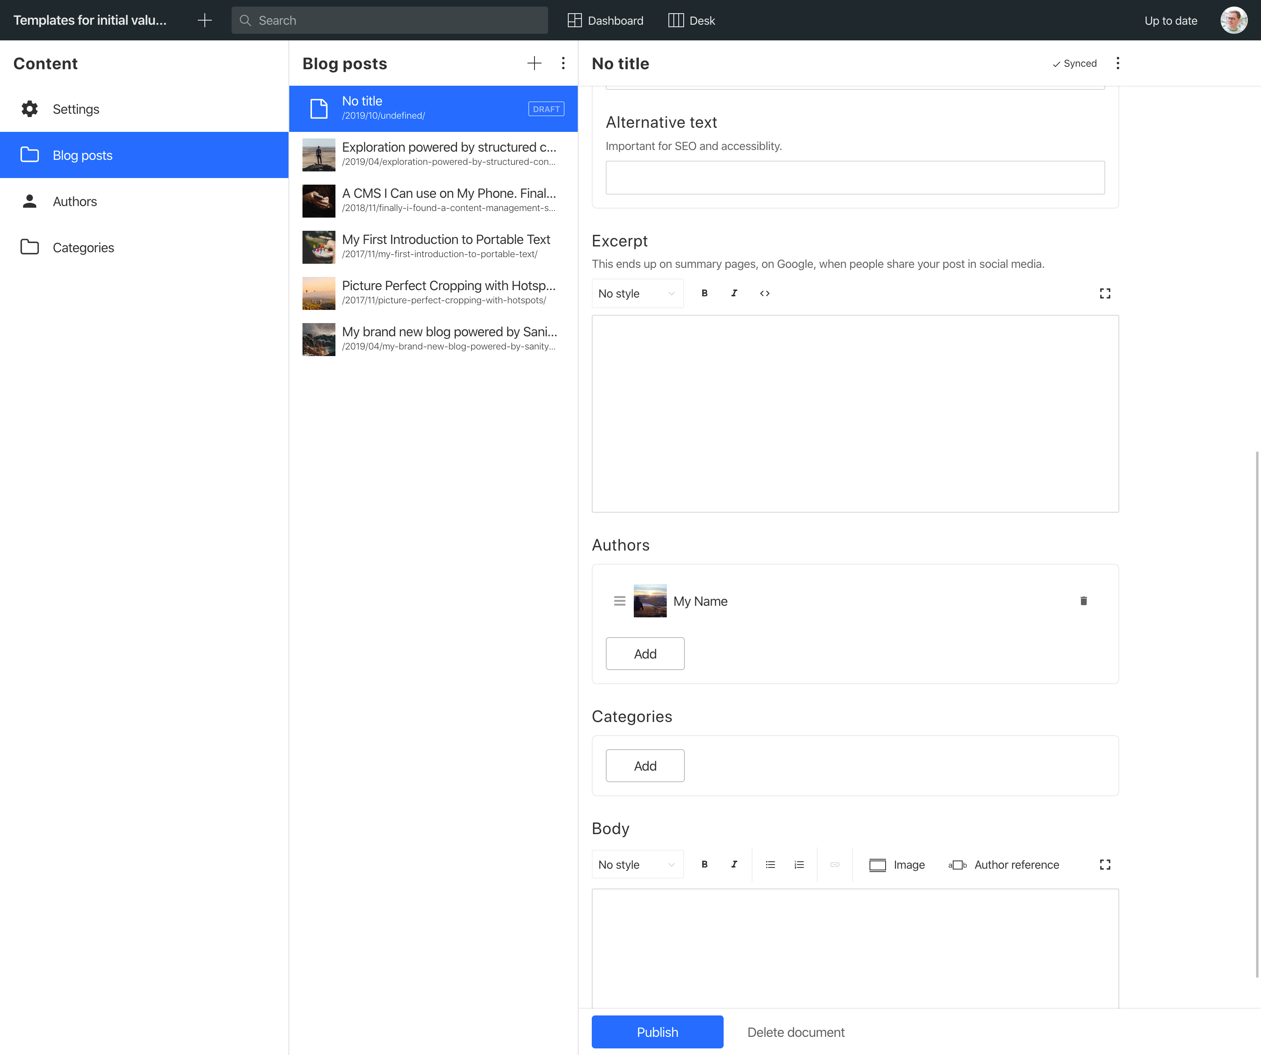Insert Image block in Body

click(897, 865)
